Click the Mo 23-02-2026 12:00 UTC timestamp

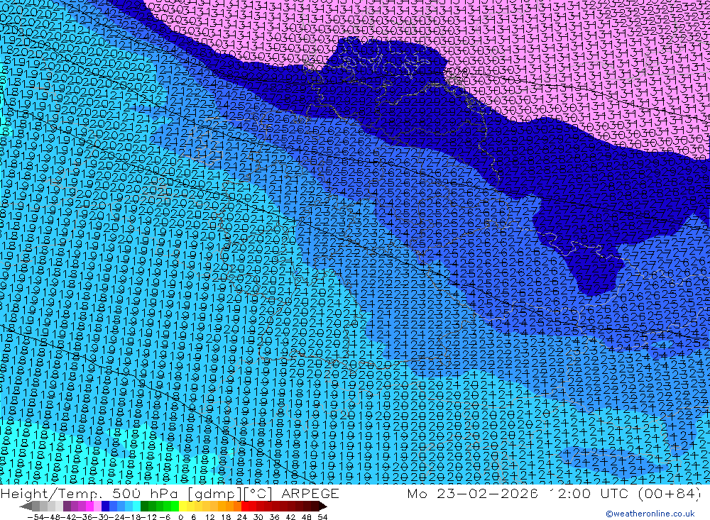(553, 493)
